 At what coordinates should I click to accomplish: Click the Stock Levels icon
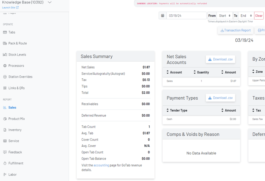click(x=5, y=55)
